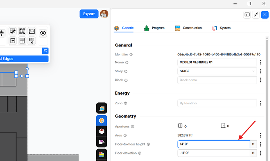Open the Floor elevation row options menu
The width and height of the screenshot is (270, 161).
(260, 153)
